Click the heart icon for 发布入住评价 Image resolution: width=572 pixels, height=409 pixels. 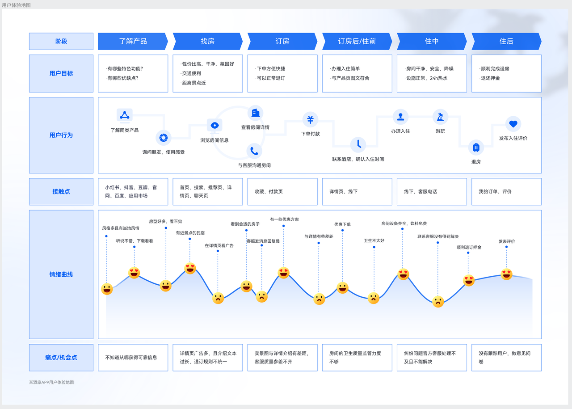513,124
